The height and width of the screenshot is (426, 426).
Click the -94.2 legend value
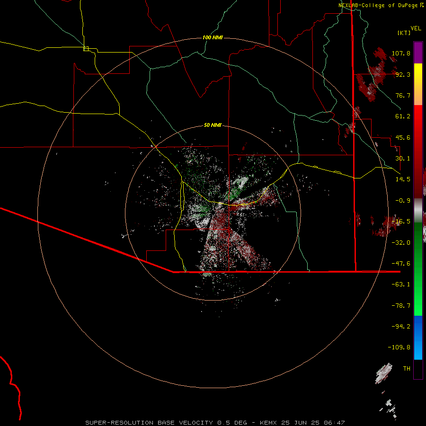tap(401, 327)
